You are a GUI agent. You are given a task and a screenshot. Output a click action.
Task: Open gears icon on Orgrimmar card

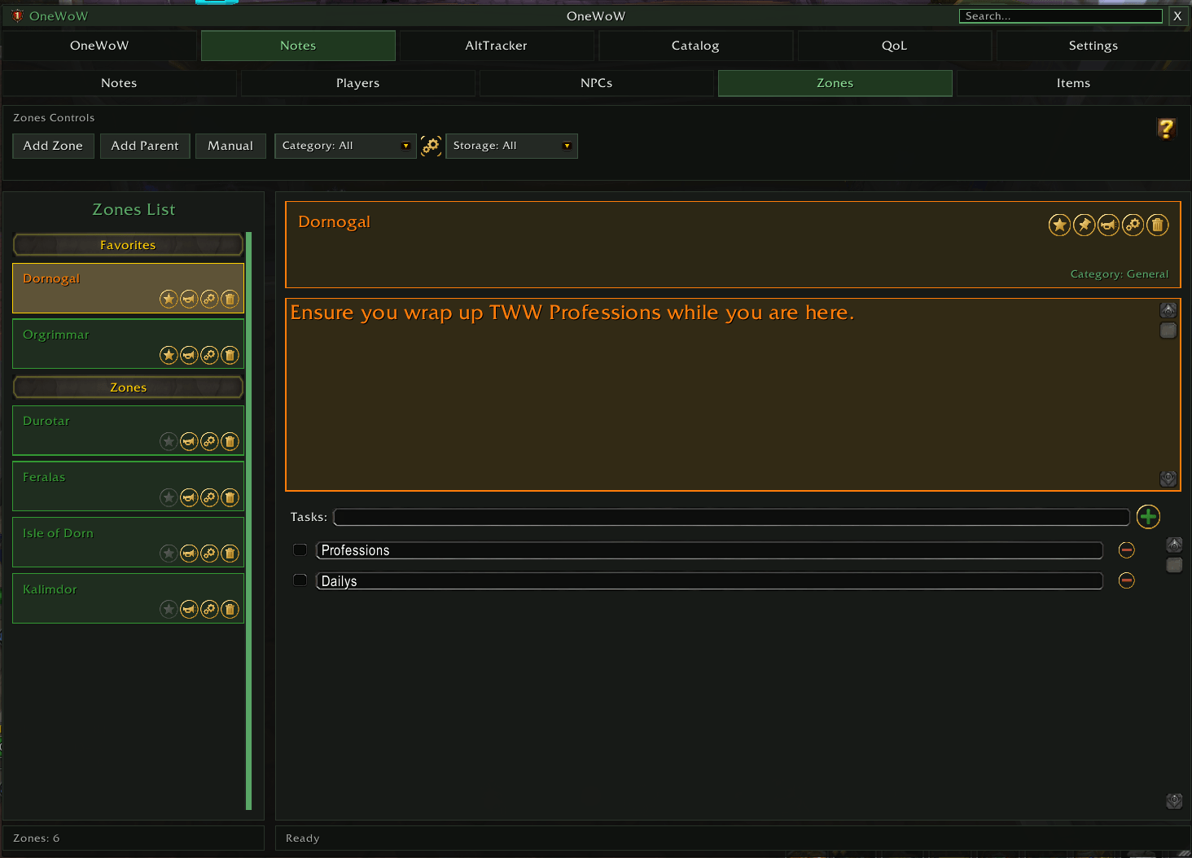(209, 355)
